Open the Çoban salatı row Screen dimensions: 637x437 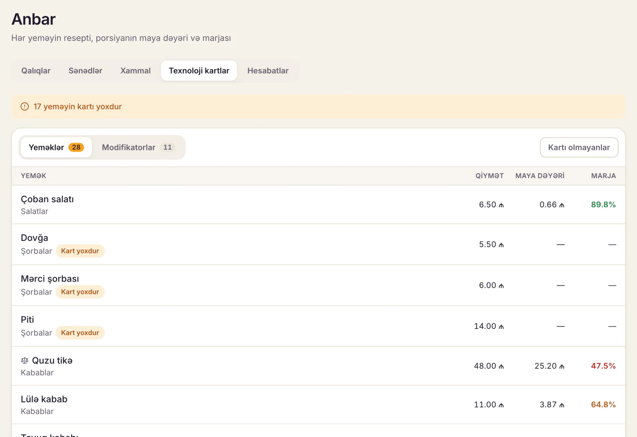318,205
